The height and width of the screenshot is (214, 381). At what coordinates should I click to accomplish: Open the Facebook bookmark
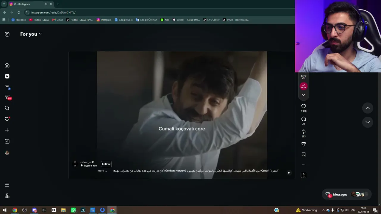point(19,20)
